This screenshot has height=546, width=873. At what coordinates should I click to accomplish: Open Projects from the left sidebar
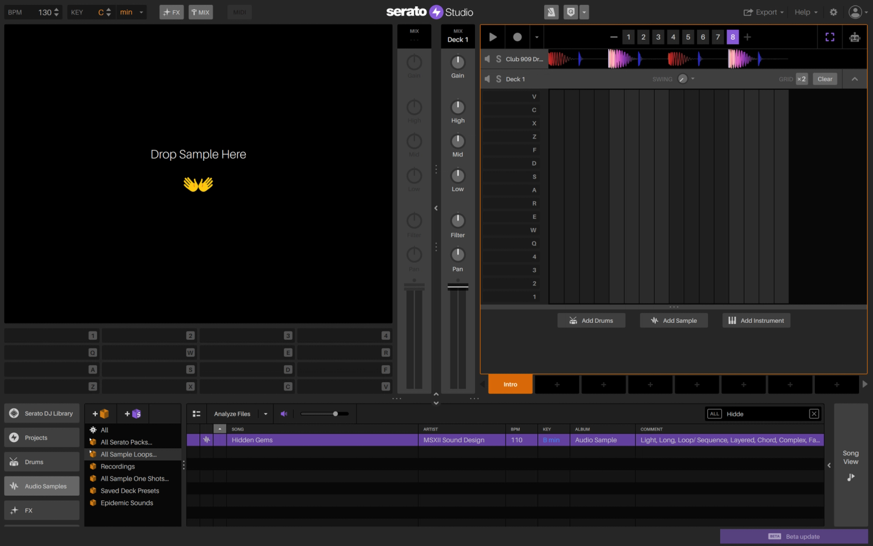42,437
